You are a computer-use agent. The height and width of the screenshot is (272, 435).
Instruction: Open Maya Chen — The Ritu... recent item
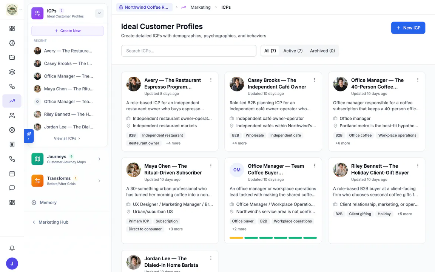click(68, 89)
